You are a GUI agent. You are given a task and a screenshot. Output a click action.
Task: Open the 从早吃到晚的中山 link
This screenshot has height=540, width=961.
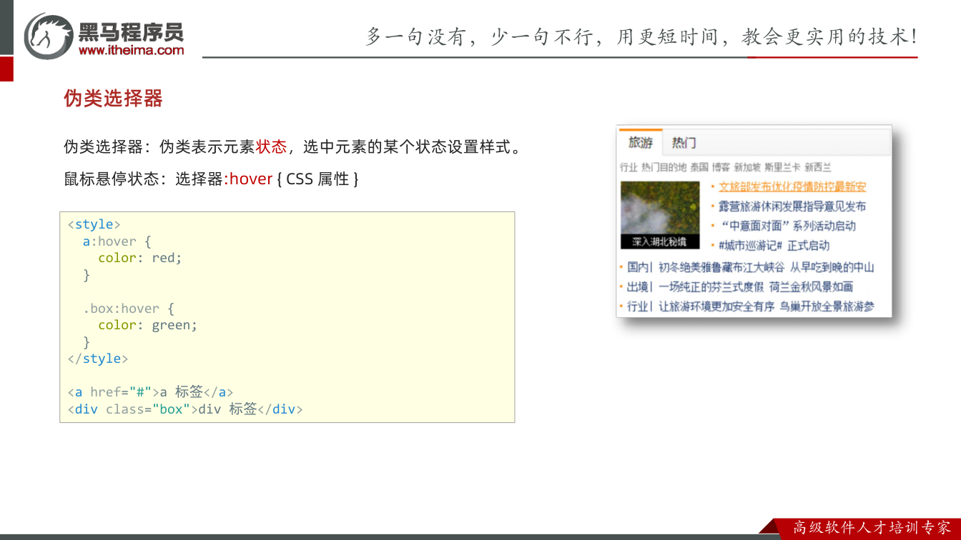pyautogui.click(x=832, y=267)
